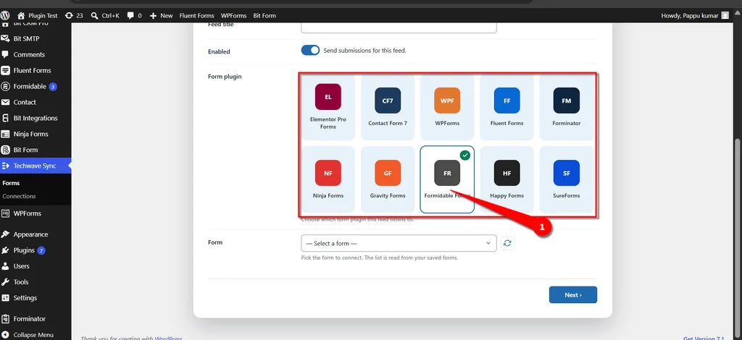
Task: Choose the Forminator plugin card
Action: coord(566,108)
